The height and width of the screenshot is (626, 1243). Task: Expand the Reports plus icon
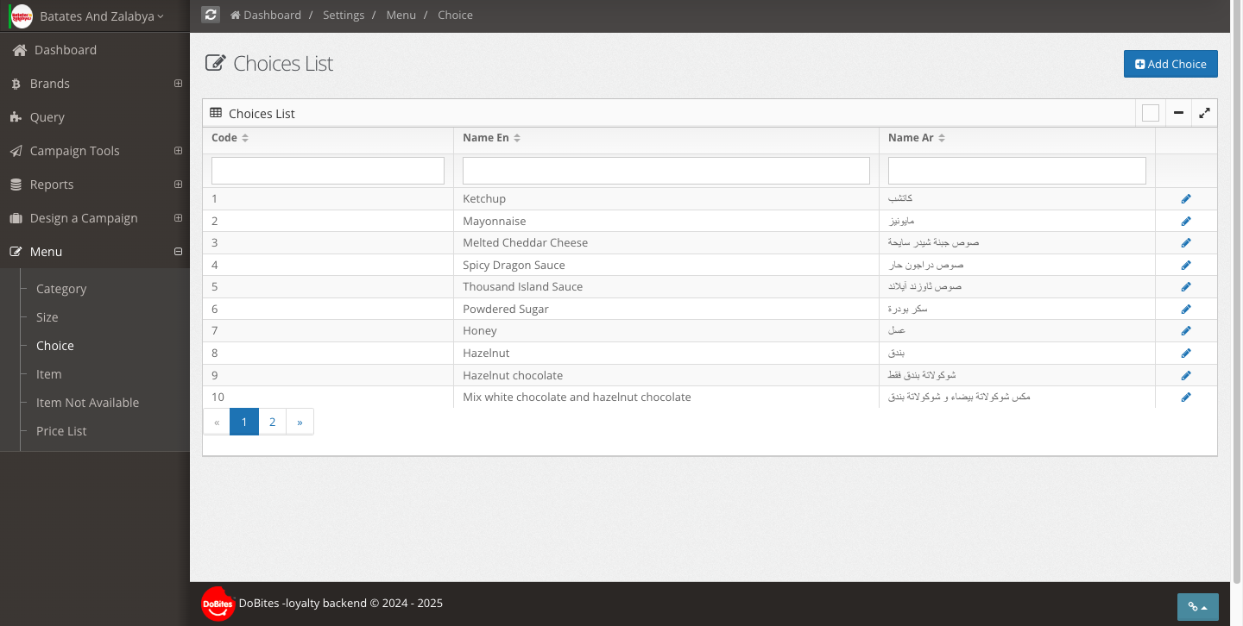click(x=178, y=185)
